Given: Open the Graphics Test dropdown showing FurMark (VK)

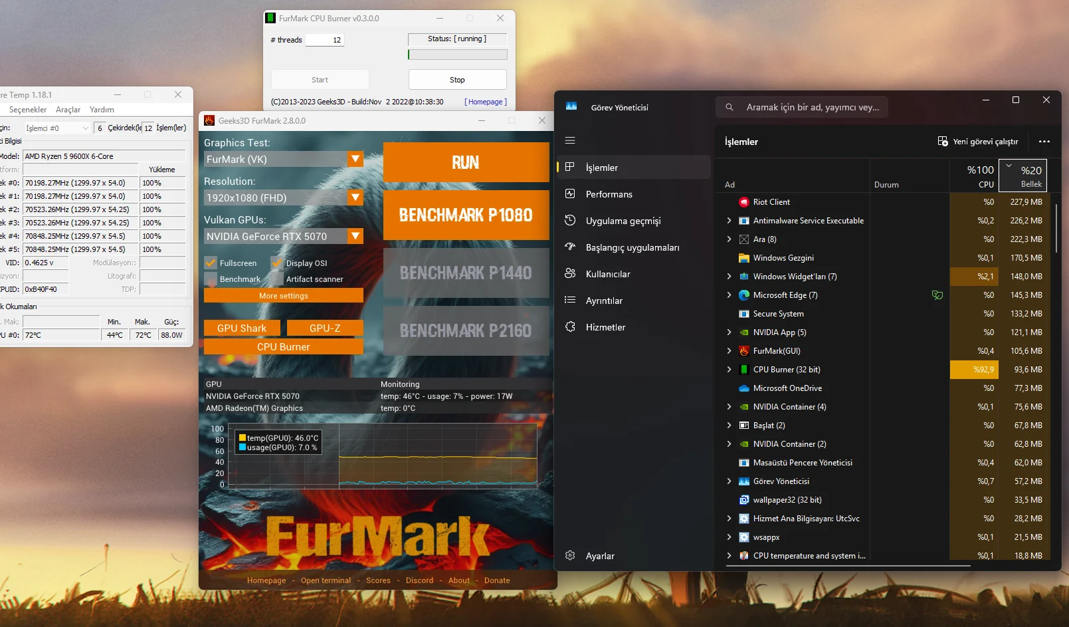Looking at the screenshot, I should point(284,159).
